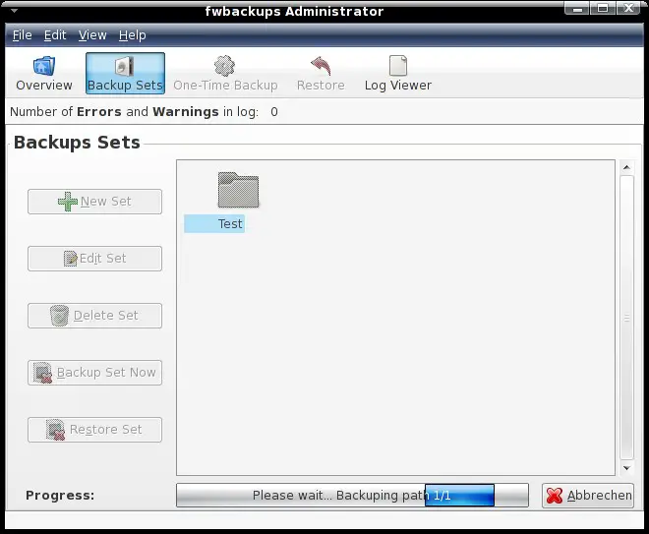Click the scrollbar up arrow
The width and height of the screenshot is (649, 534).
coord(626,167)
